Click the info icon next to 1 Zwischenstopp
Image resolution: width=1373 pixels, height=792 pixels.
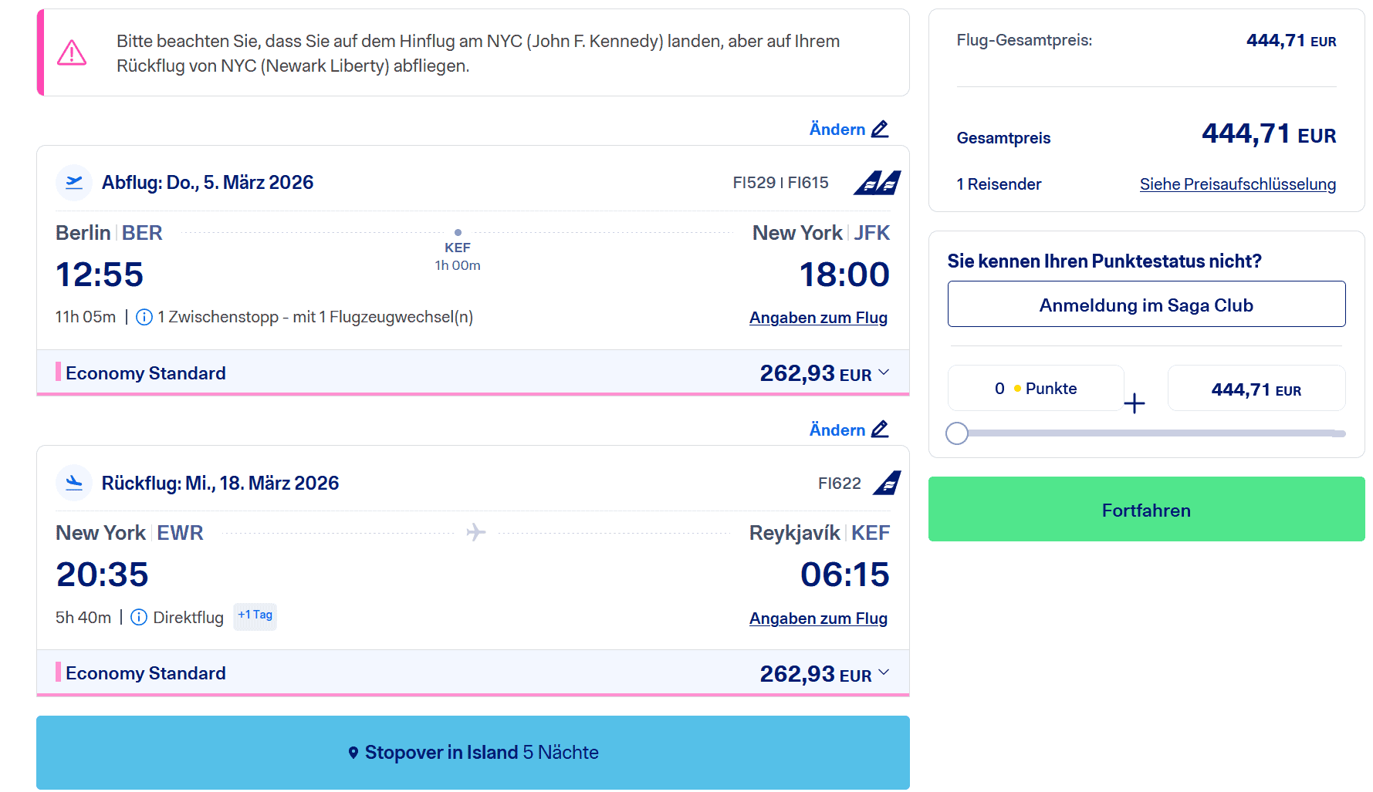pyautogui.click(x=144, y=317)
